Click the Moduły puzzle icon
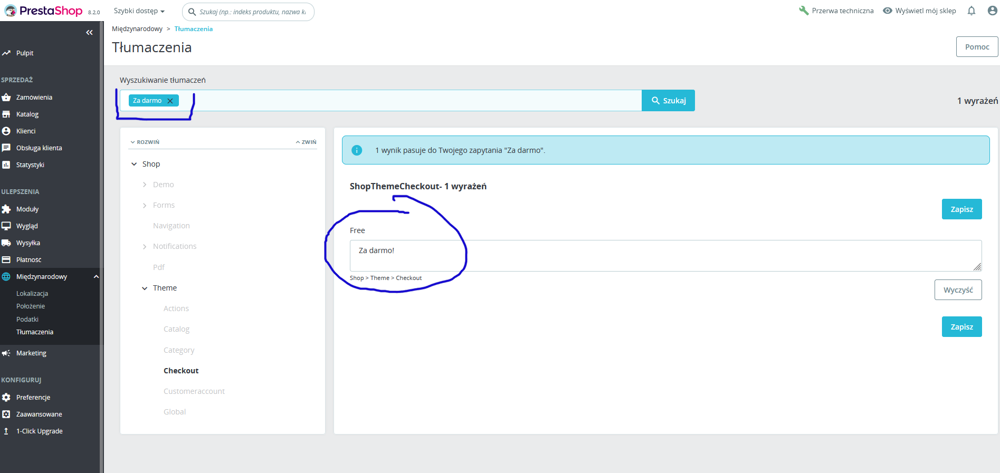1000x473 pixels. (x=6, y=209)
